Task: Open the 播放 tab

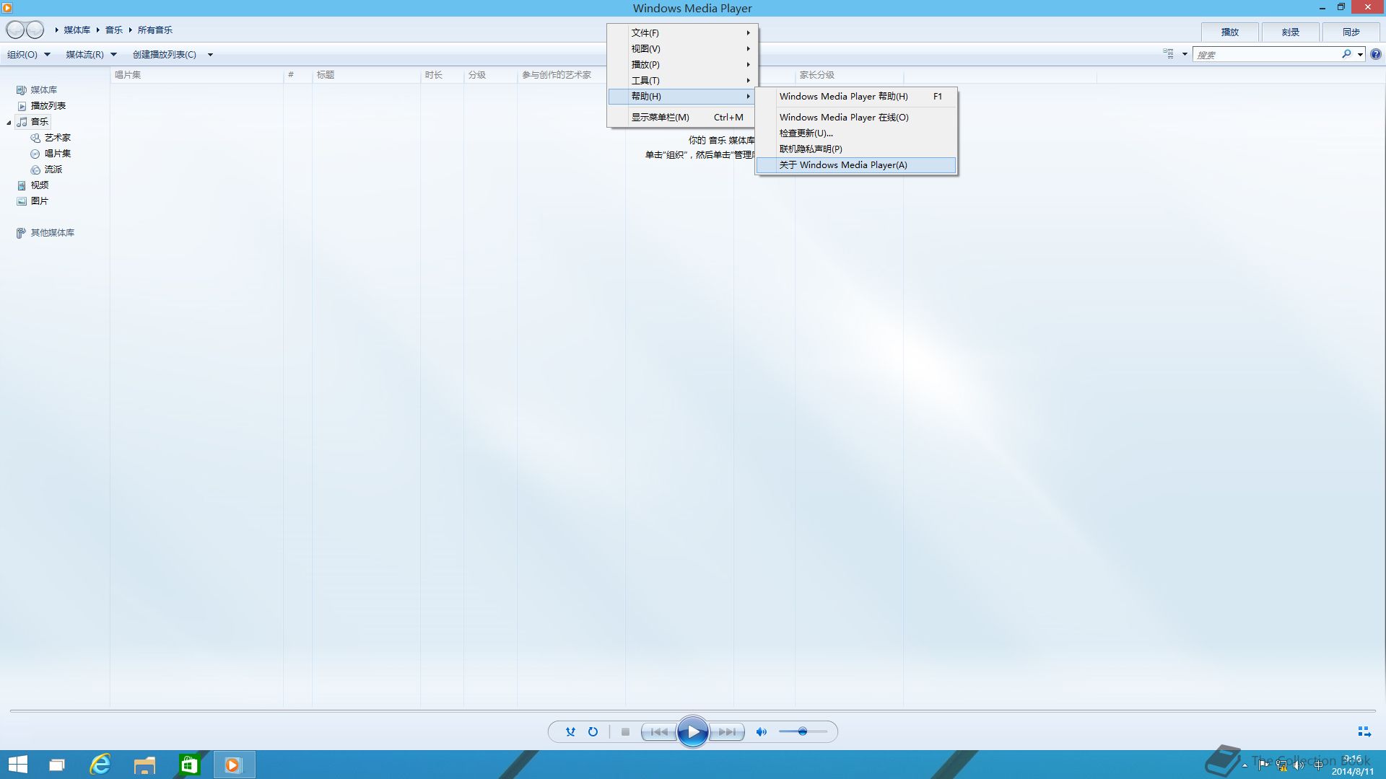Action: pos(1230,32)
